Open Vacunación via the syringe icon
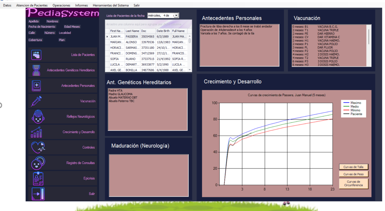The width and height of the screenshot is (385, 211). point(36,101)
